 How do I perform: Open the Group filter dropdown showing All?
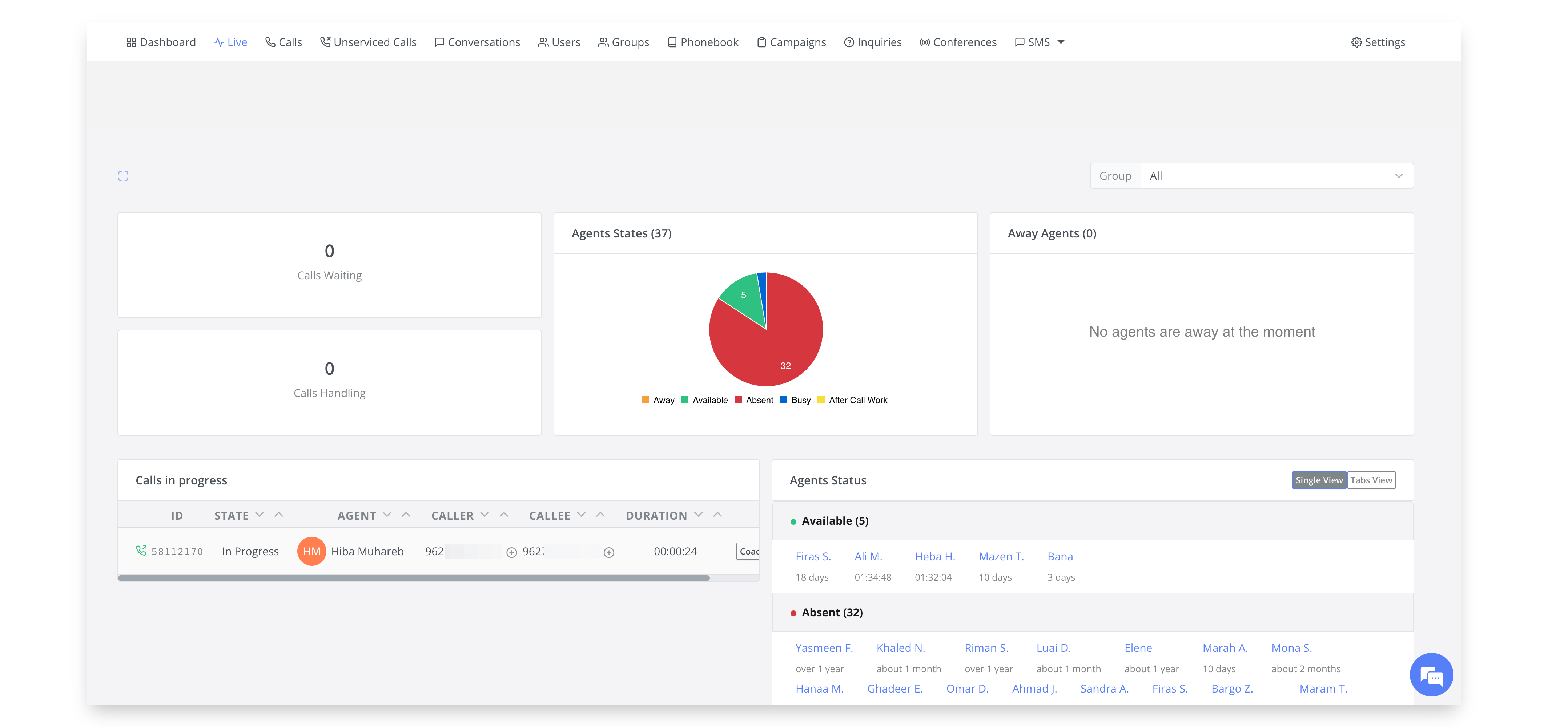1276,176
